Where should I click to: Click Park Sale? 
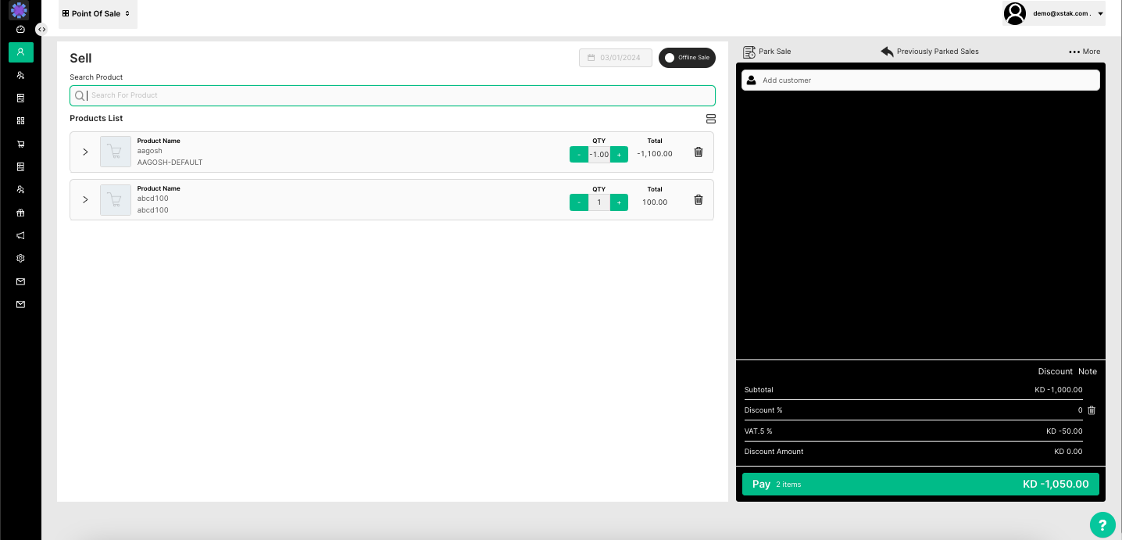(766, 52)
